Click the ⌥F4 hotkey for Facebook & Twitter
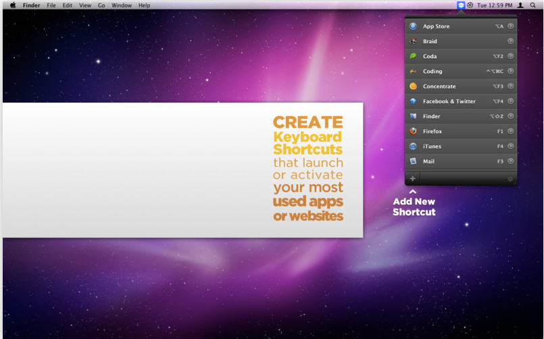The image size is (544, 339). (498, 101)
